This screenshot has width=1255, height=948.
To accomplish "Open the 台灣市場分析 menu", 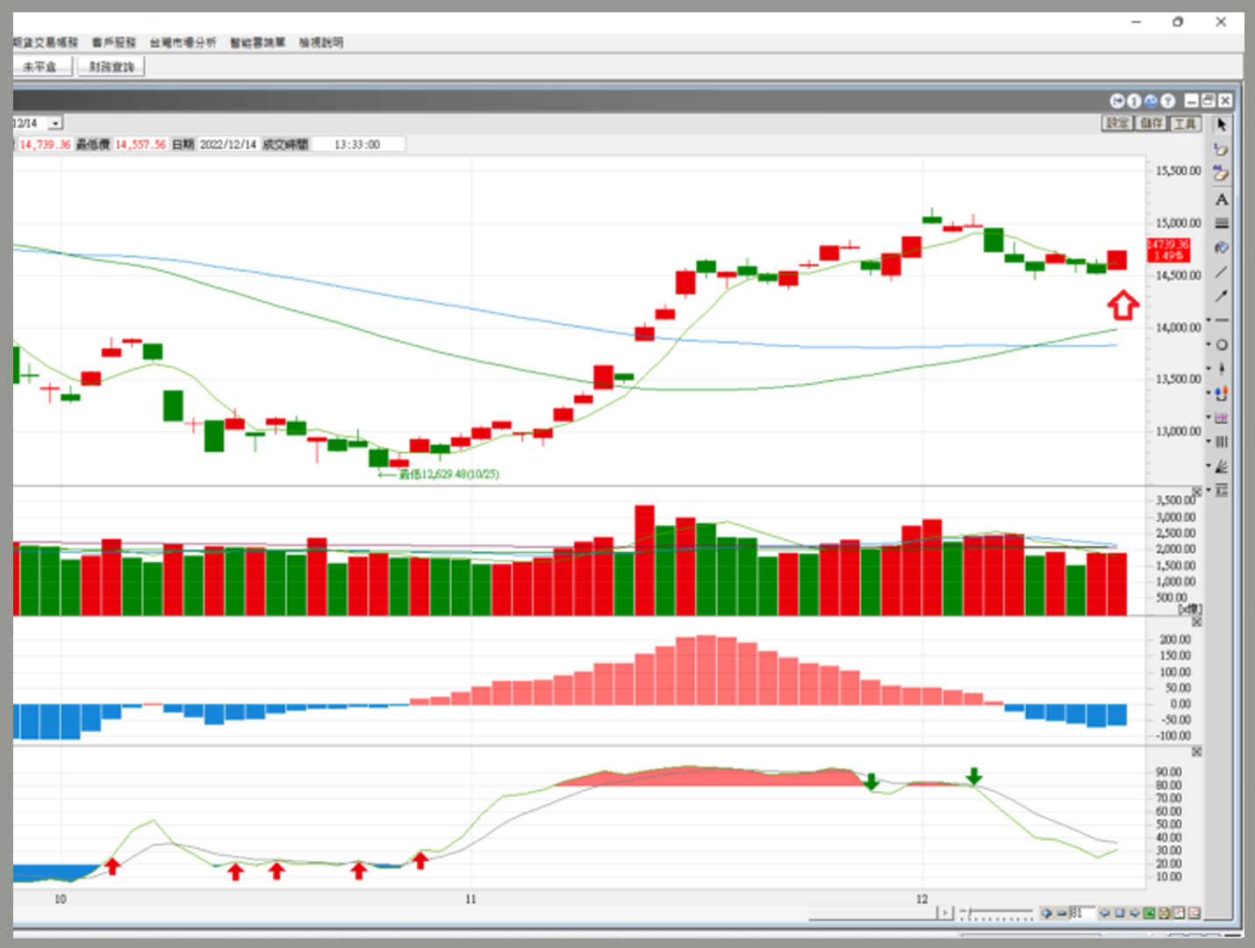I will pos(183,42).
